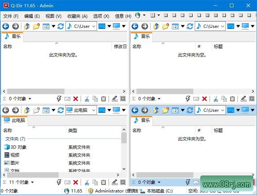Expand the arrow beside the four-pane layout icon
Viewport: 257px width, 195px height.
(159, 15)
